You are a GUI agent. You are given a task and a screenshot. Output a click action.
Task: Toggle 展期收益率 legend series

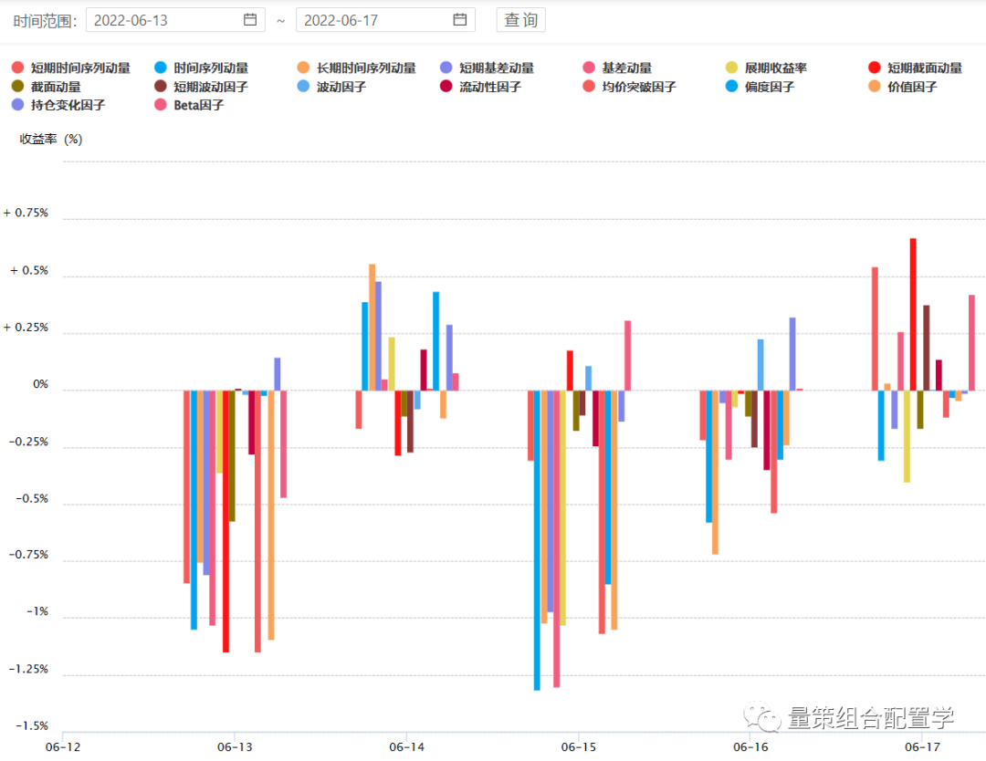(766, 68)
